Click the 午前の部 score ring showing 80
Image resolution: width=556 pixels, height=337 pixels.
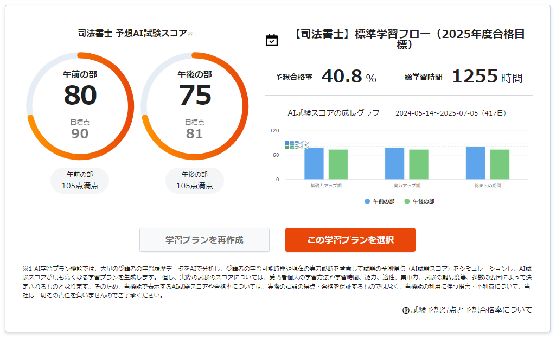80,106
